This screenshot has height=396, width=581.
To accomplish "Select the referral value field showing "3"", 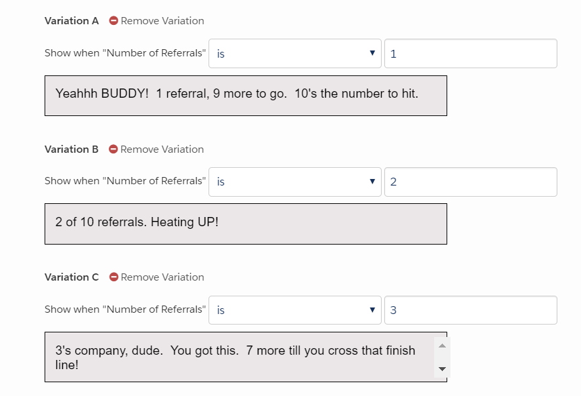I will pyautogui.click(x=470, y=309).
